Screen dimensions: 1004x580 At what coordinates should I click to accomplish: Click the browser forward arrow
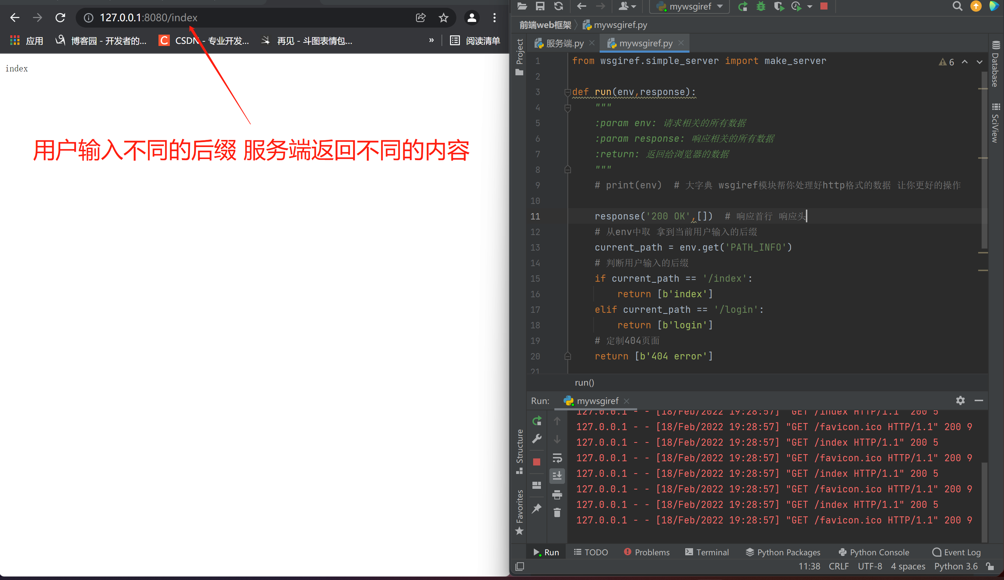37,18
